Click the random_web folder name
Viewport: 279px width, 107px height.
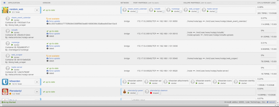tap(16, 9)
